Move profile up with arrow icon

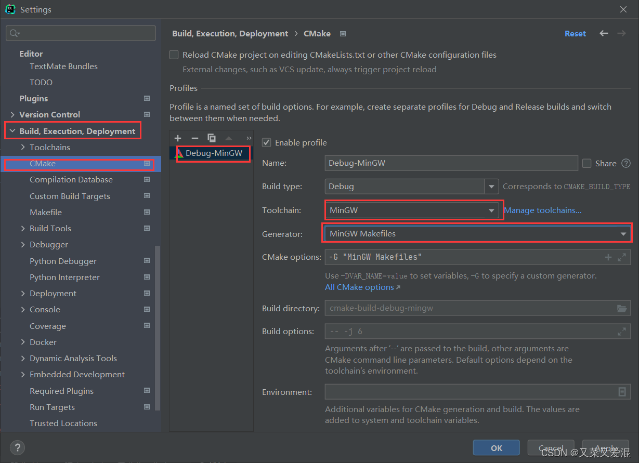pos(229,138)
